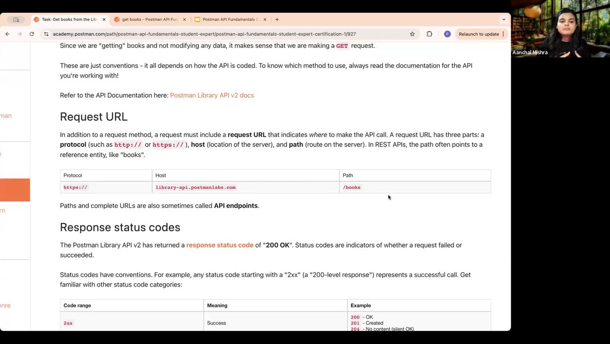
Task: Open the browser extensions puzzle icon
Action: point(430,34)
